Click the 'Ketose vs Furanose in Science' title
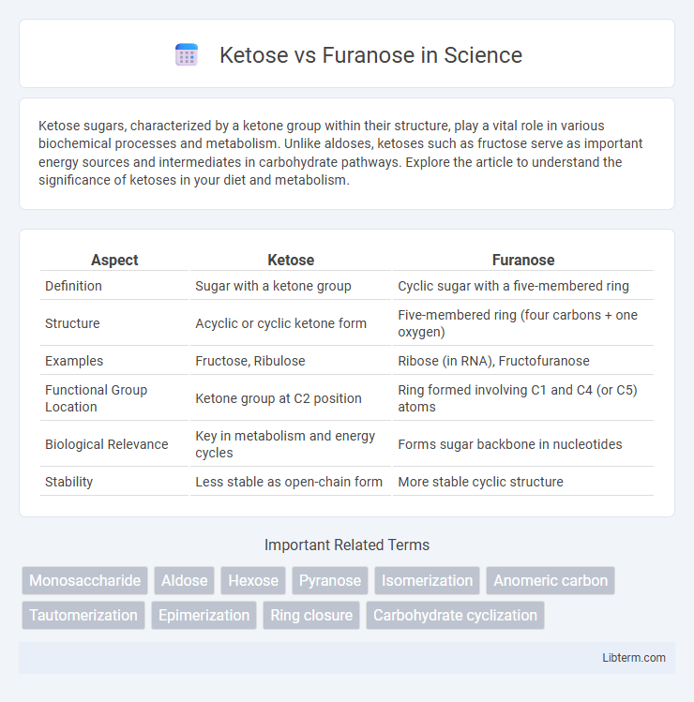This screenshot has height=702, width=694. 370,55
